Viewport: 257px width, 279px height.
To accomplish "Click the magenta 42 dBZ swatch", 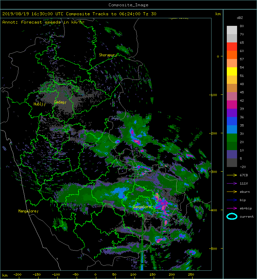I will (x=232, y=104).
